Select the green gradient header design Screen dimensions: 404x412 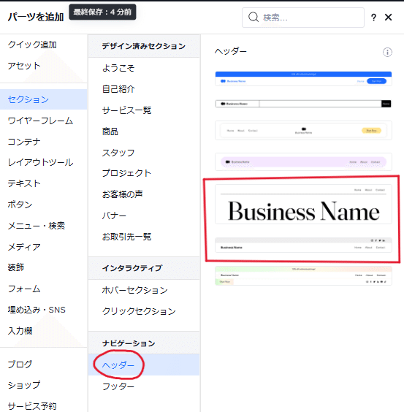(303, 275)
